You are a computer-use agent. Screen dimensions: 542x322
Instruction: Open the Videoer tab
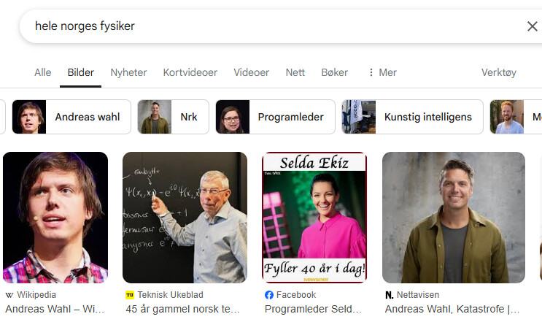coord(251,72)
